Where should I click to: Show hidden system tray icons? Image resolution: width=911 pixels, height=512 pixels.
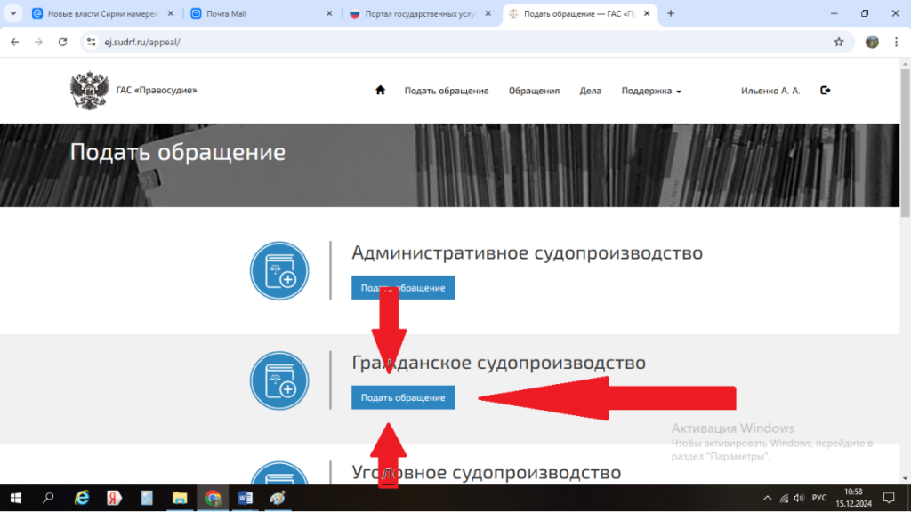[768, 498]
